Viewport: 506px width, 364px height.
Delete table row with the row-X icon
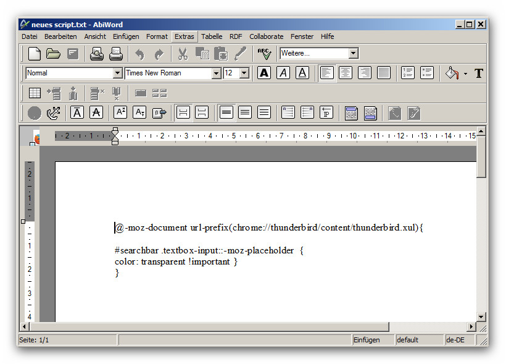tap(97, 93)
